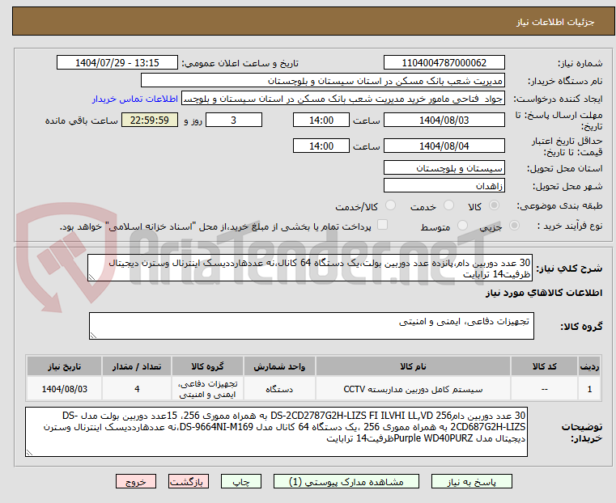Click the نام دستگاه خریدار field
Screen dimensions: 616x503
coord(322,81)
